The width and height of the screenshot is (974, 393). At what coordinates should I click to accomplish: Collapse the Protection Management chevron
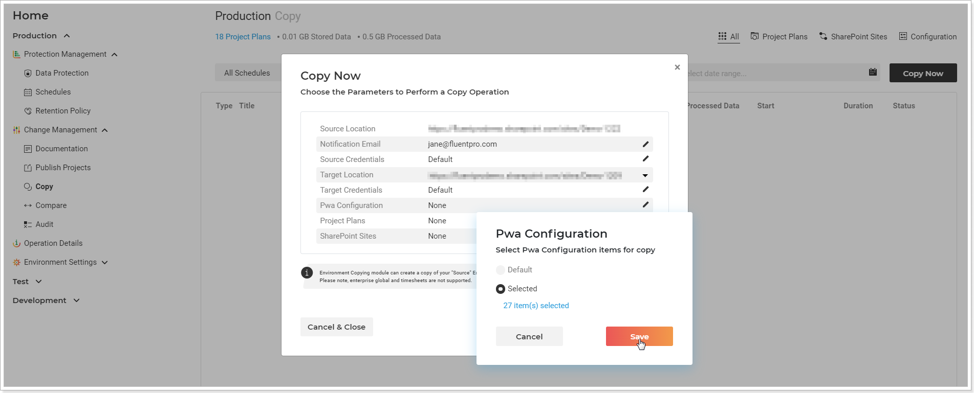114,55
